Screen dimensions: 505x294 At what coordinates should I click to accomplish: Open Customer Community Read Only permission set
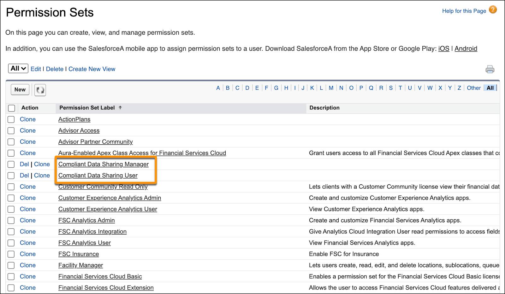pyautogui.click(x=103, y=187)
